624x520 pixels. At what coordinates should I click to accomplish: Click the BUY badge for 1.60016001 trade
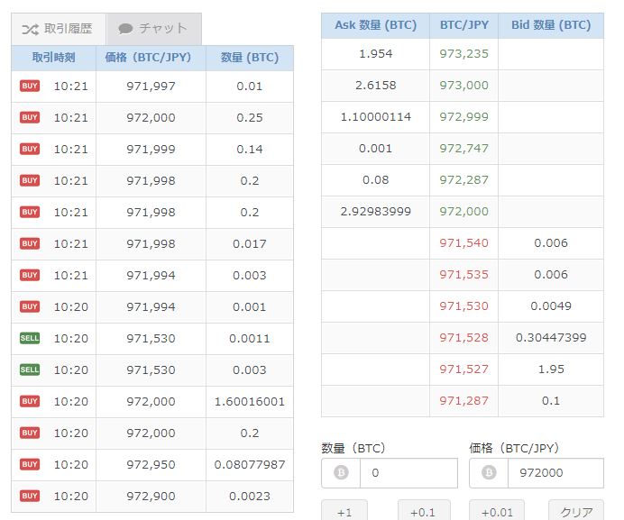(30, 401)
